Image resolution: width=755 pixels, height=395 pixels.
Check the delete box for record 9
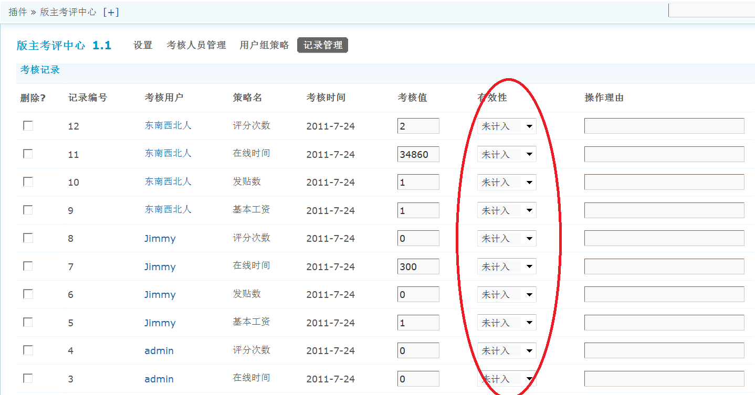pyautogui.click(x=28, y=210)
